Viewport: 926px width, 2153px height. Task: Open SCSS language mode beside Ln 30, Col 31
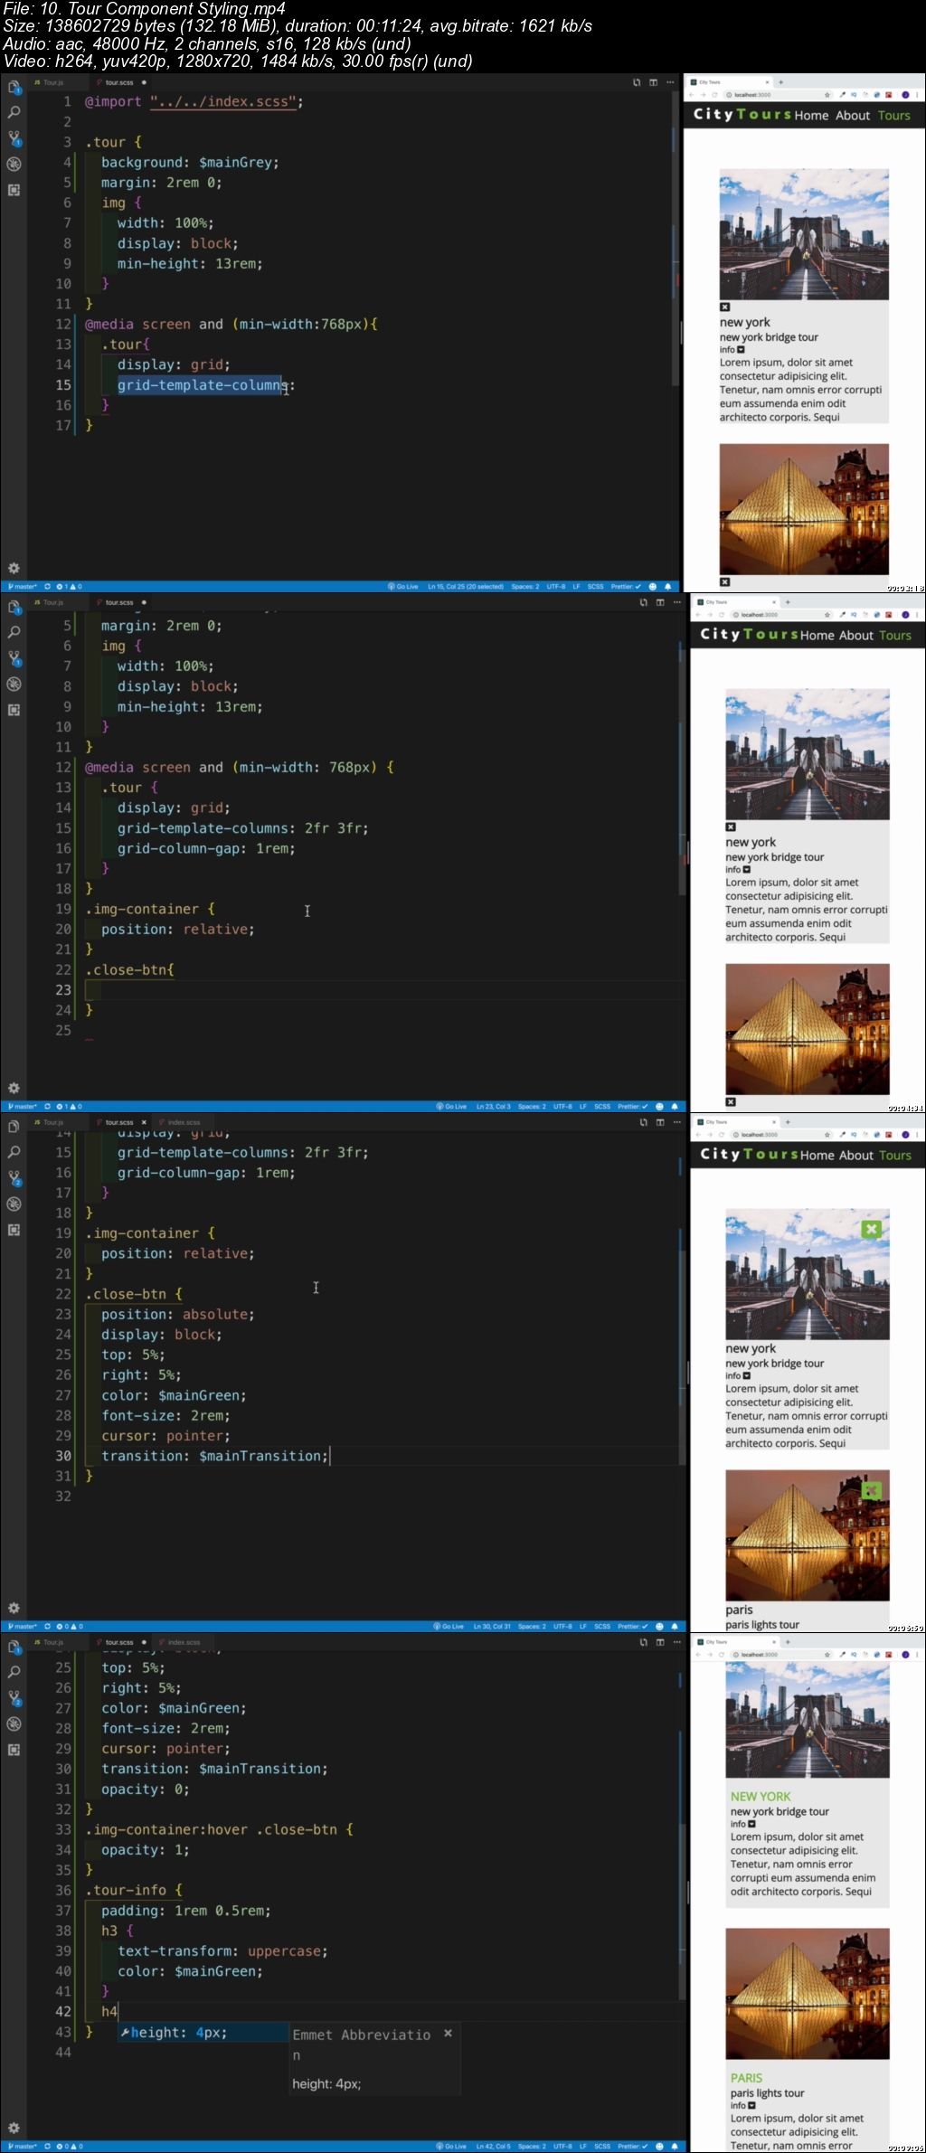(602, 1626)
